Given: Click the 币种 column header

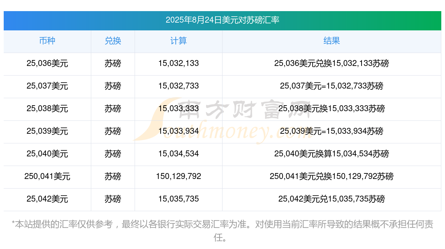Looking at the screenshot, I should coord(47,41).
